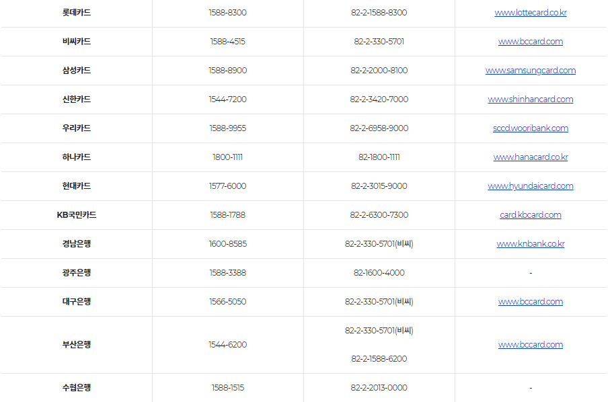Select overseas number 82-2-2000-8100
Screen dimensions: 612x402
pos(379,71)
